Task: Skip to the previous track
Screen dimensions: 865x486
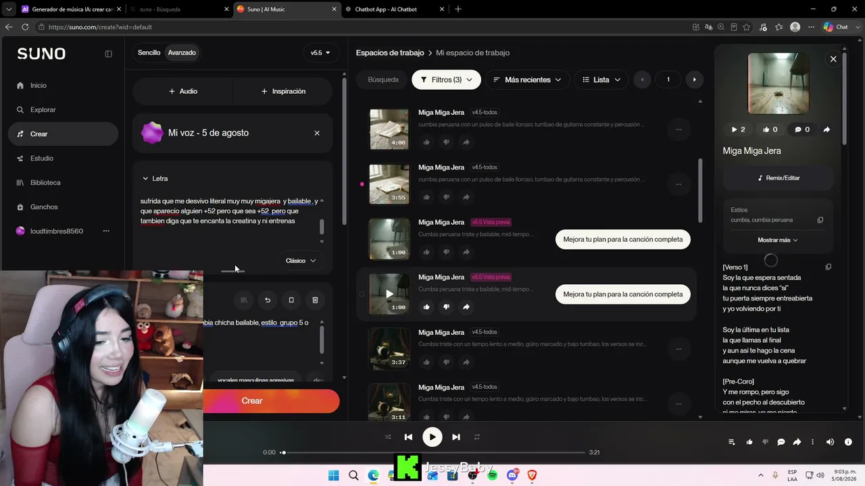Action: (408, 437)
